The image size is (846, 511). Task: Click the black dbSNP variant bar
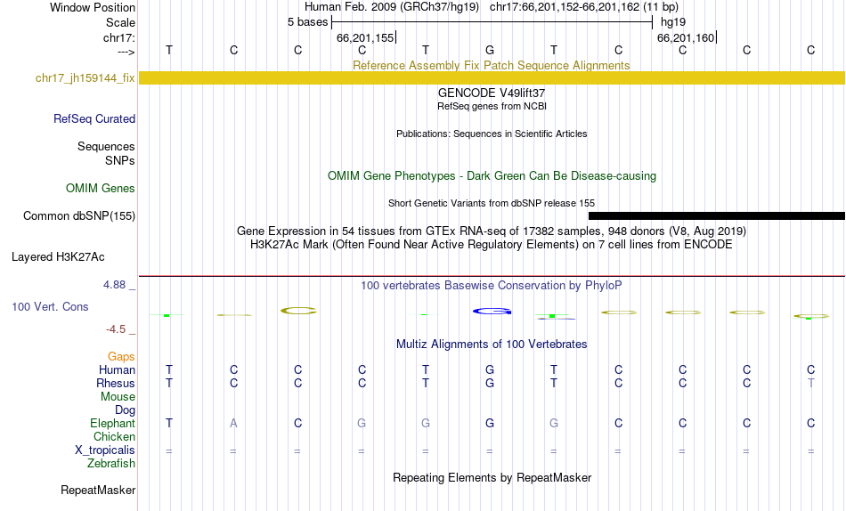717,215
